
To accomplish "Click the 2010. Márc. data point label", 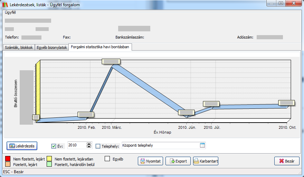I will click(111, 62).
